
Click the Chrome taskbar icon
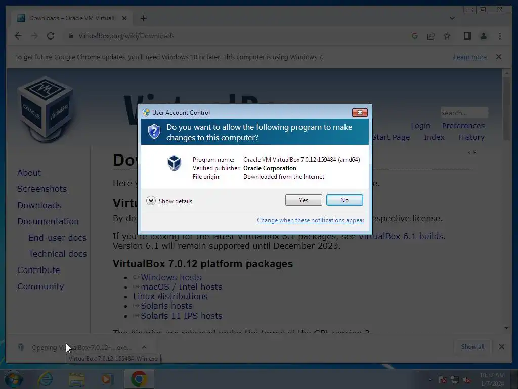click(139, 379)
